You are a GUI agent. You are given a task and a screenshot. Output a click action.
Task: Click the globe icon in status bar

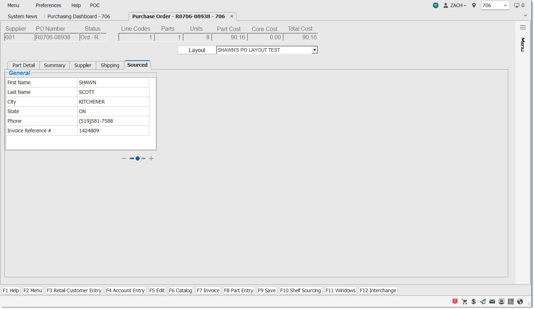pyautogui.click(x=520, y=302)
